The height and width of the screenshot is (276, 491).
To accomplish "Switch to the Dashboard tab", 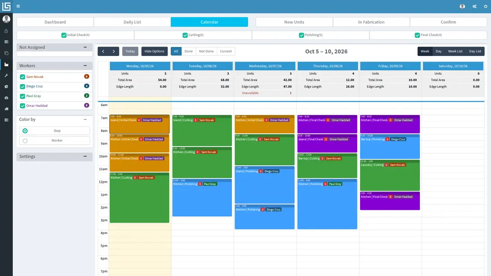I will coord(55,22).
